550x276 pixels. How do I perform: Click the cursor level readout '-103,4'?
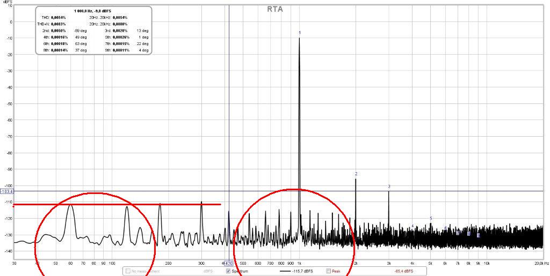tap(7, 191)
